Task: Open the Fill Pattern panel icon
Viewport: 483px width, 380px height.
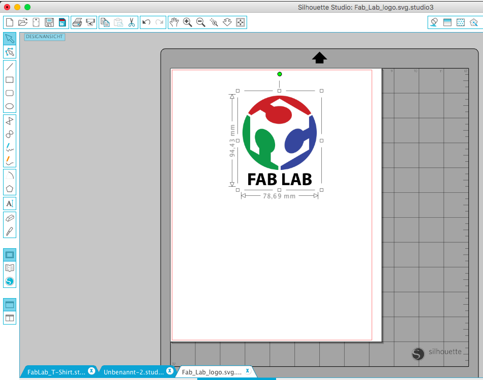Action: click(x=461, y=22)
